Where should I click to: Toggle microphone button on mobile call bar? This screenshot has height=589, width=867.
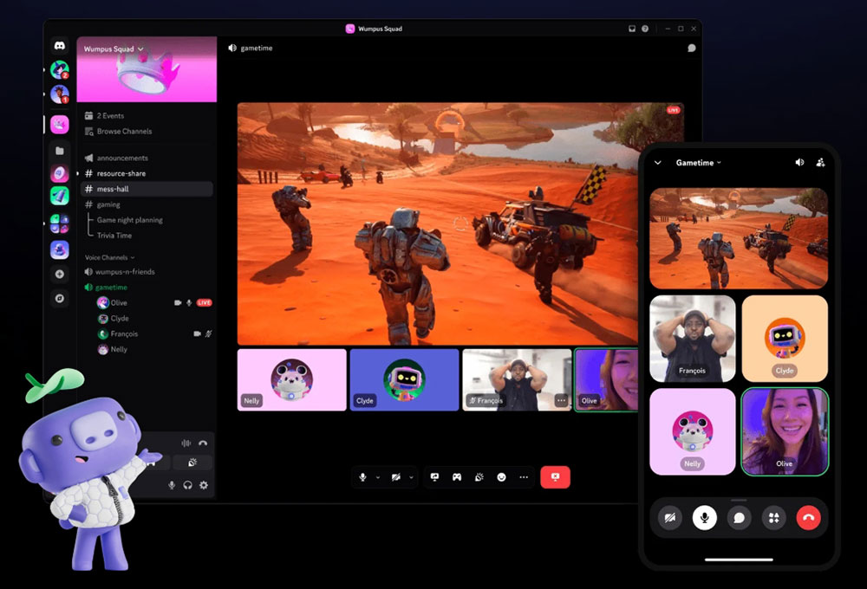(704, 518)
